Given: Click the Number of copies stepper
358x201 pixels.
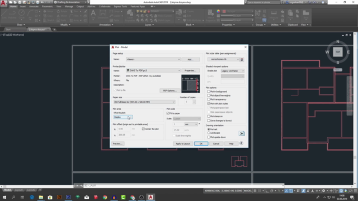Looking at the screenshot, I should click(x=194, y=102).
